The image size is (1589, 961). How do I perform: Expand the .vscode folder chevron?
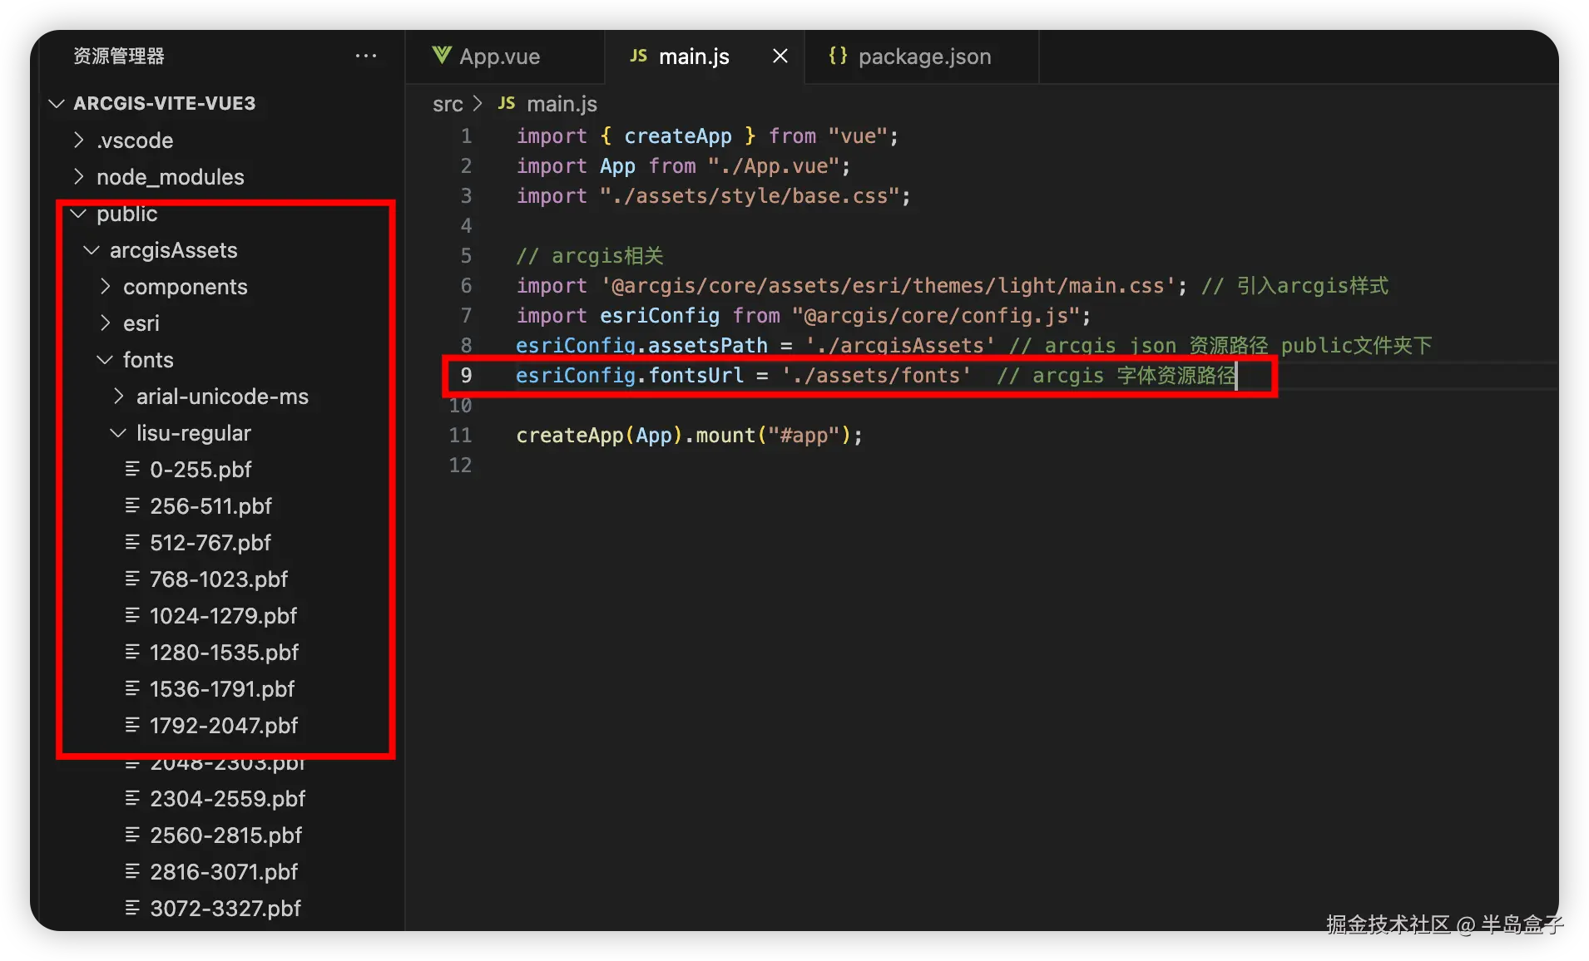[x=79, y=140]
